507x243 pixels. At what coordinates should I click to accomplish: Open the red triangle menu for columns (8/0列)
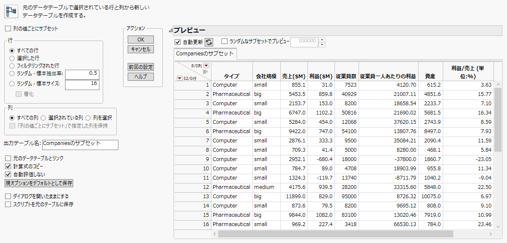click(x=206, y=66)
